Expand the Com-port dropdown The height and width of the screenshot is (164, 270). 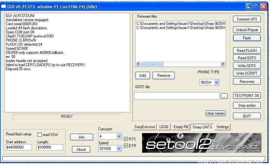coord(119,136)
